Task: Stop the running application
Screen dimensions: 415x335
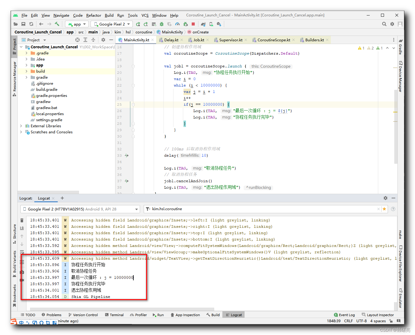Action: (193, 24)
